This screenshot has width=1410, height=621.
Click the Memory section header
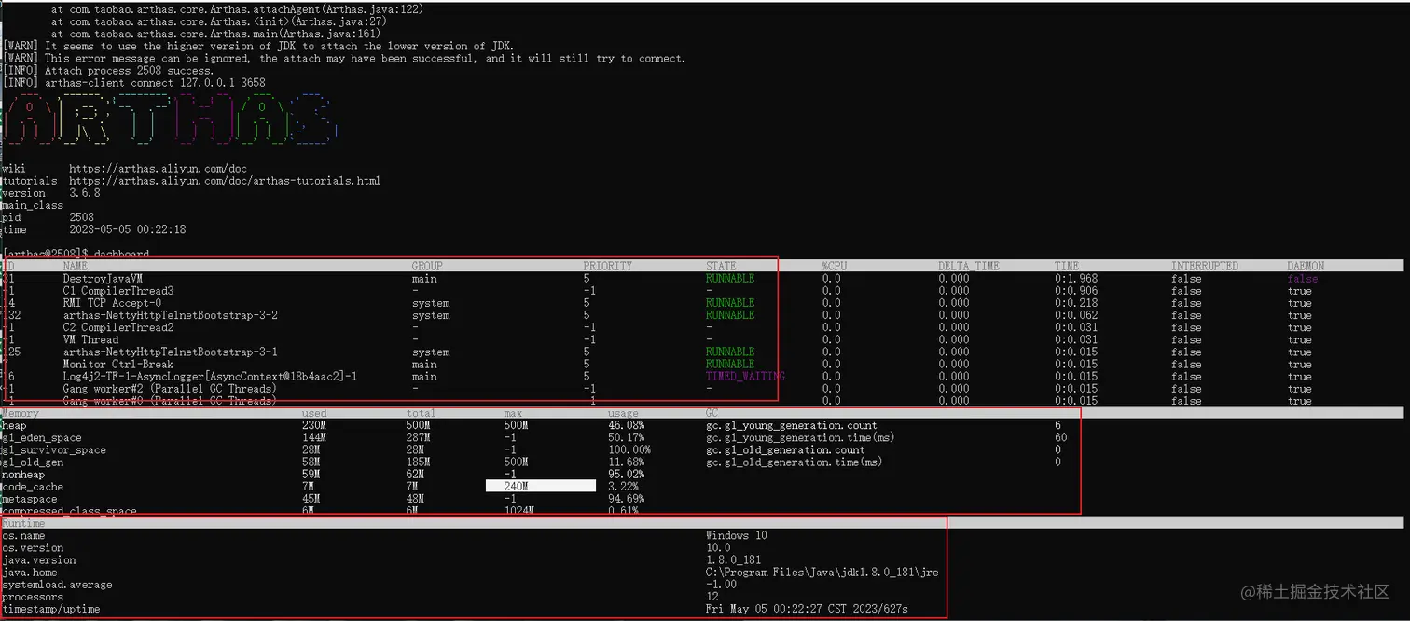(21, 412)
